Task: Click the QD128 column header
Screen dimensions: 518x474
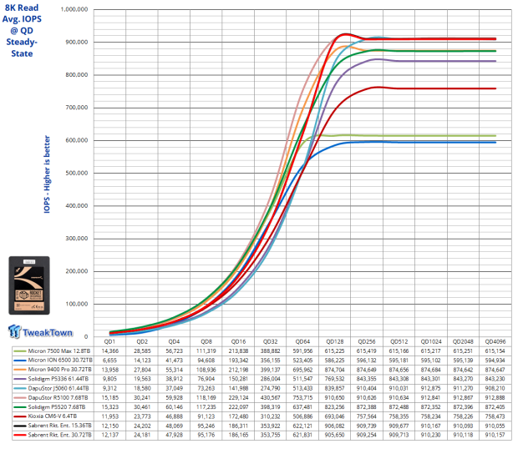Action: pos(335,341)
